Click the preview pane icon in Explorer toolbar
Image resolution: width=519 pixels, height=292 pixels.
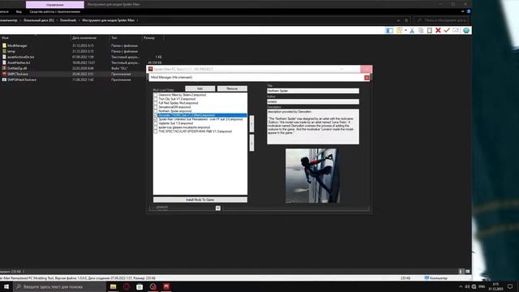(389, 31)
